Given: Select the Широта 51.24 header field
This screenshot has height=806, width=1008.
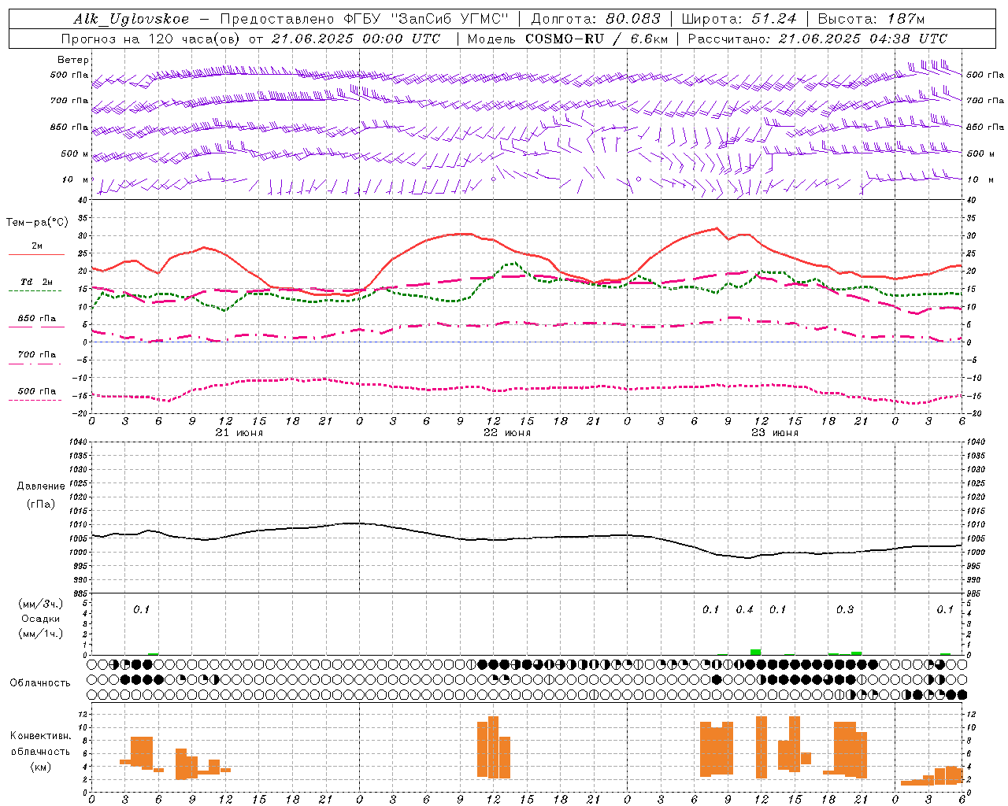Looking at the screenshot, I should point(739,19).
